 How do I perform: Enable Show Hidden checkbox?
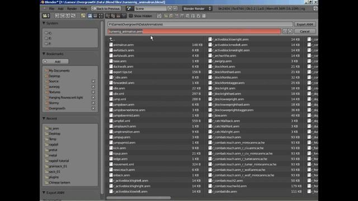click(x=131, y=16)
